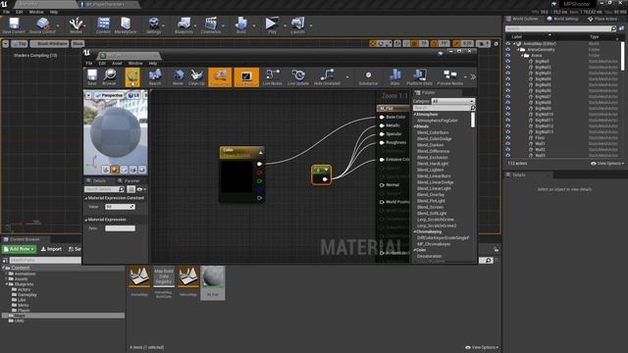Click the Normal input pin
This screenshot has height=353, width=628.
click(x=382, y=185)
